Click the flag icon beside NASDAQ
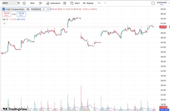This screenshot has height=111, width=170. (x=44, y=9)
